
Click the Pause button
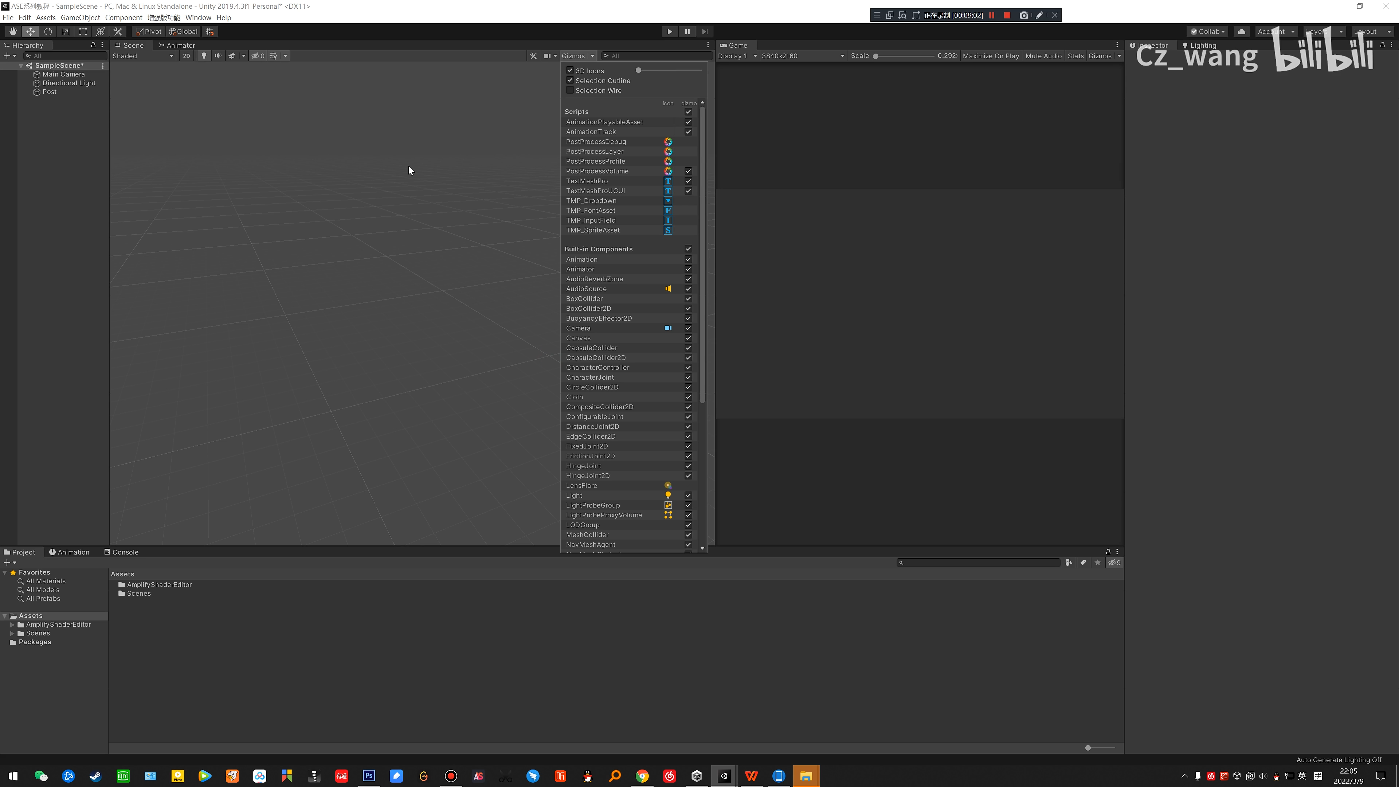pyautogui.click(x=687, y=31)
